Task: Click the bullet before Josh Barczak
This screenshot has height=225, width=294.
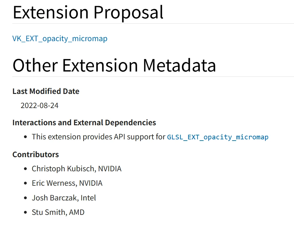Action: [26, 198]
